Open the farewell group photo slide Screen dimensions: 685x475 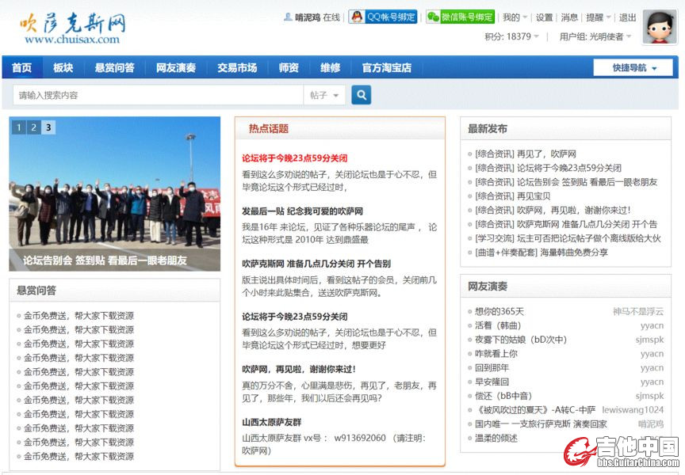coord(114,193)
